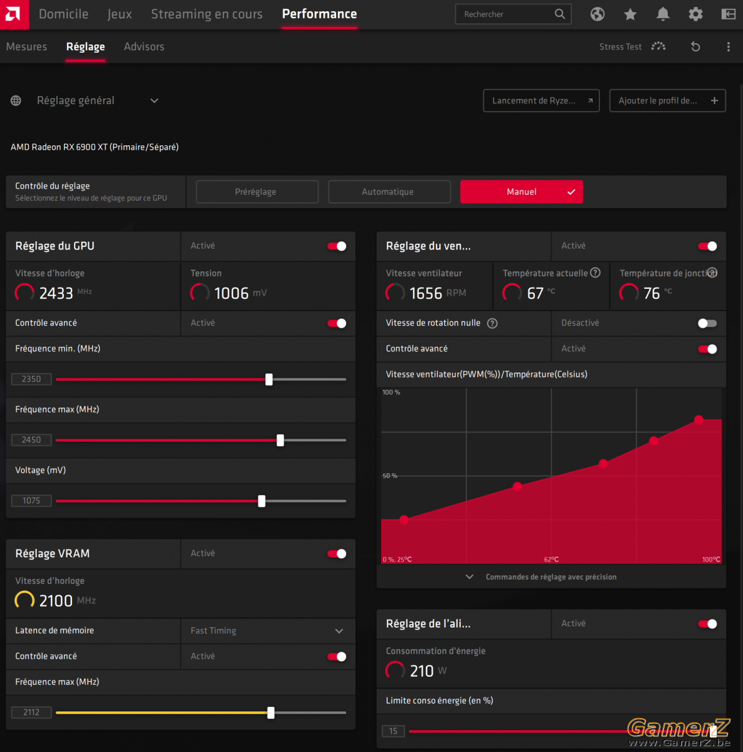This screenshot has height=752, width=743.
Task: Toggle the sidebar panel icon
Action: coord(728,14)
